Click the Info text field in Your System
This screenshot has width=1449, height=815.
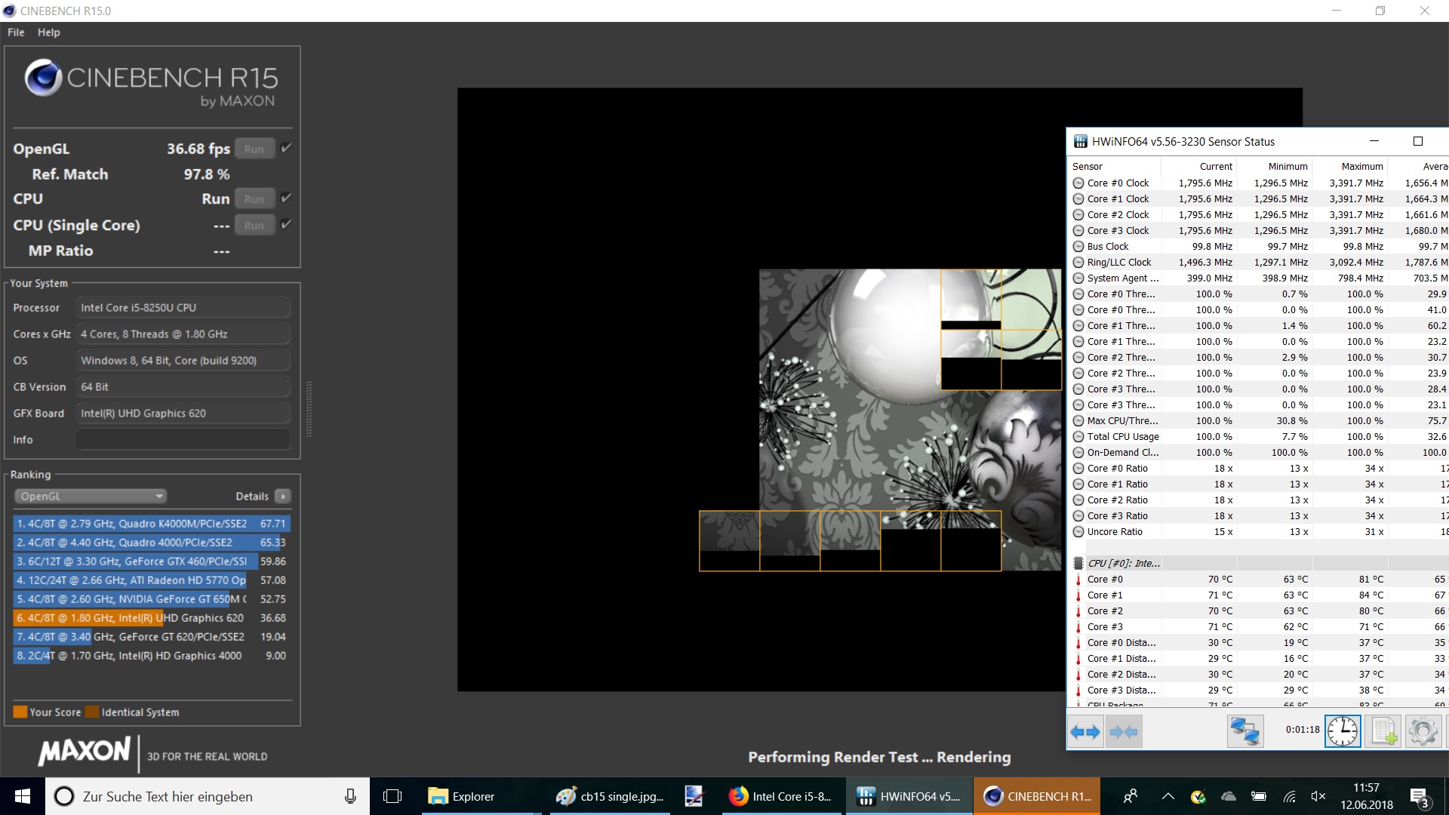(x=183, y=439)
